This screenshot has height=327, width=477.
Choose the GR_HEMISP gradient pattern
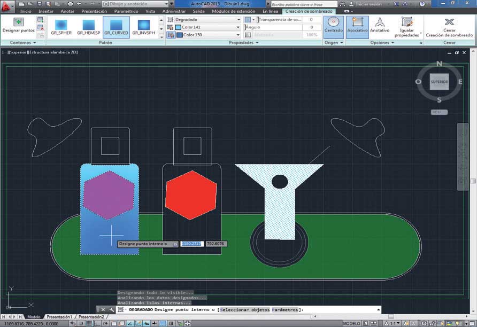(x=88, y=25)
